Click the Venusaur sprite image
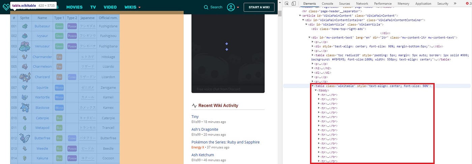 (x=25, y=46)
